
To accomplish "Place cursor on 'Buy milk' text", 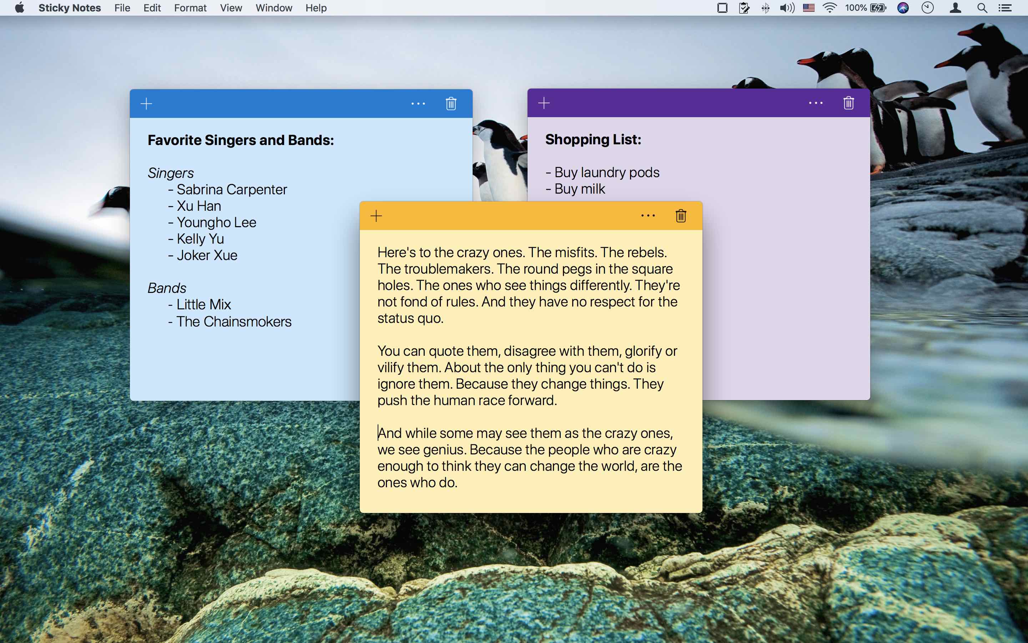I will pyautogui.click(x=579, y=189).
